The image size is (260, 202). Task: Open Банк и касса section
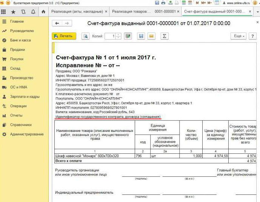coord(20,40)
